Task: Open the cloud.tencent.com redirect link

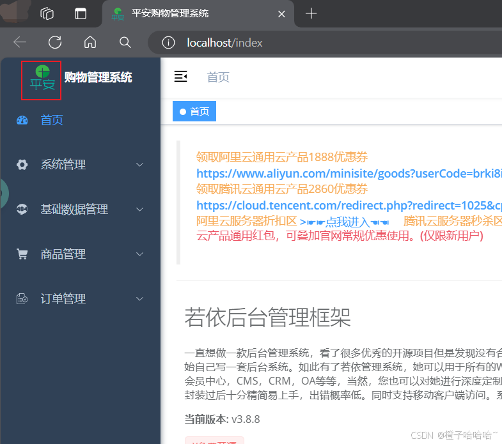Action: (x=349, y=205)
